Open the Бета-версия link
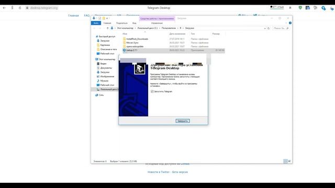Screen dimensions: 335x188 click(180, 172)
